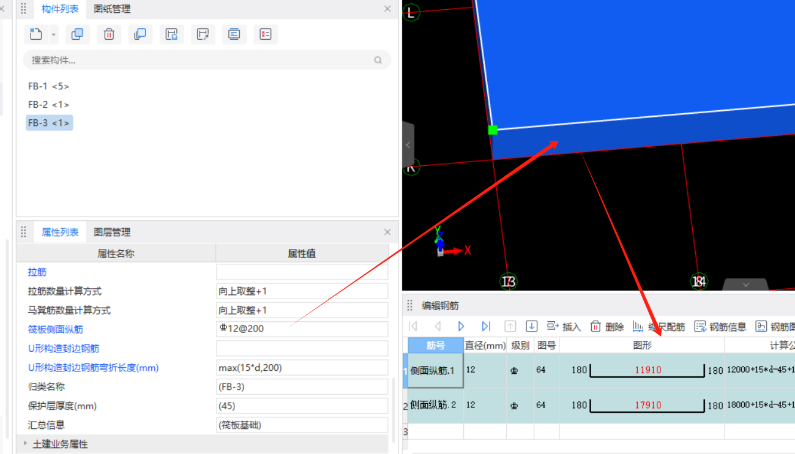The height and width of the screenshot is (454, 795).
Task: Click the 图形 column header
Action: 642,345
